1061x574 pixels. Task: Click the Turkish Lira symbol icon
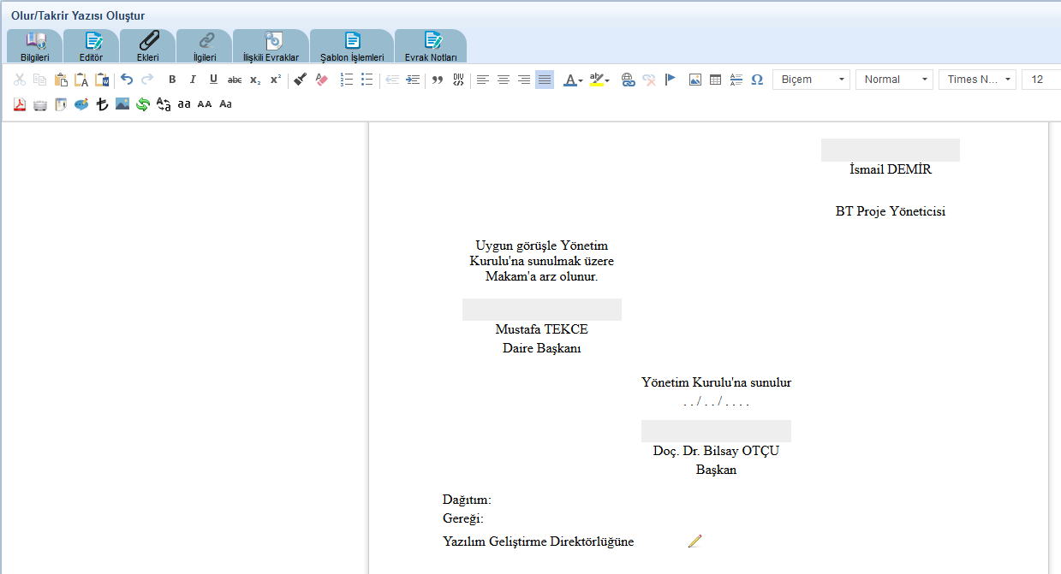coord(102,104)
